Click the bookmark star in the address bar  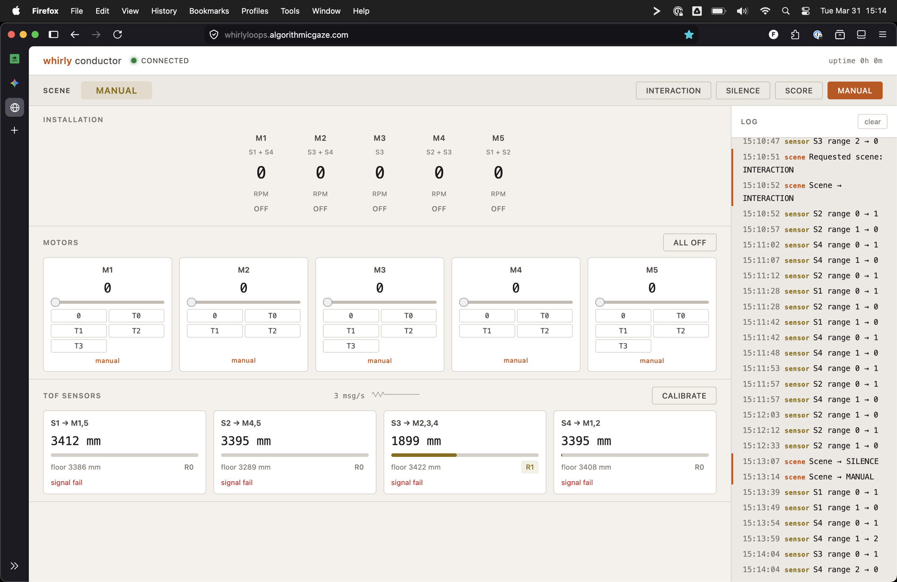[x=689, y=35]
